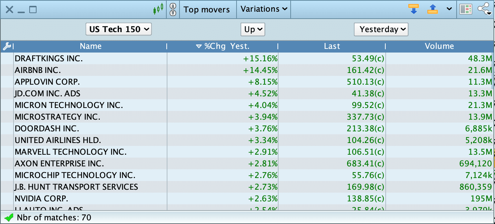Sort by the Volume column header
This screenshot has height=224, width=495.
click(439, 46)
